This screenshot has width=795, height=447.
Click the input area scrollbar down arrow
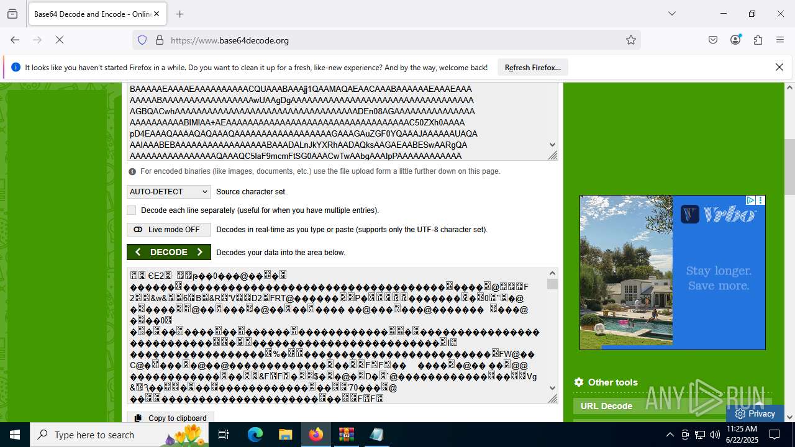(x=553, y=145)
